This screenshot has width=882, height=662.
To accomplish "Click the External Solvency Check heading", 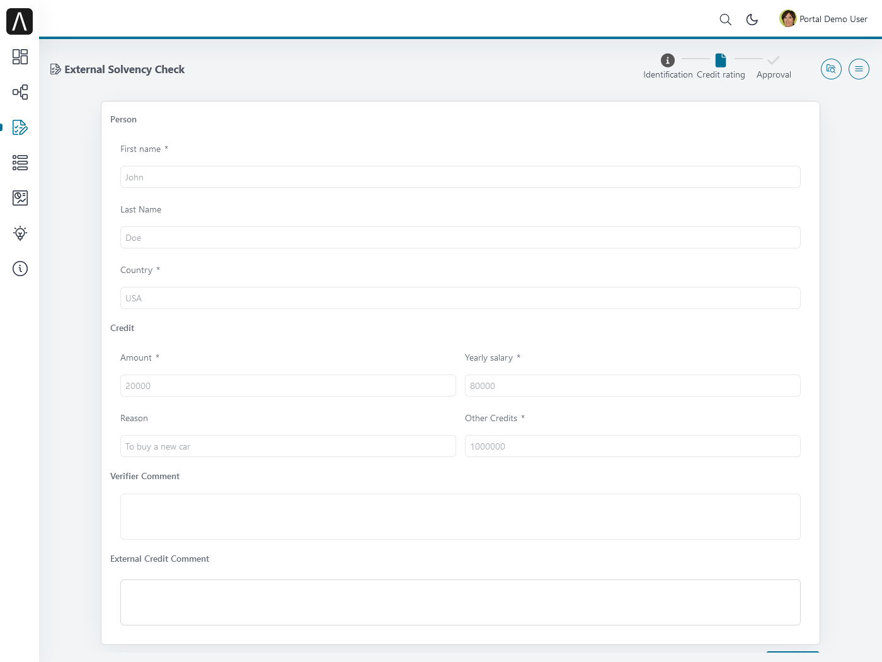I will pos(125,69).
